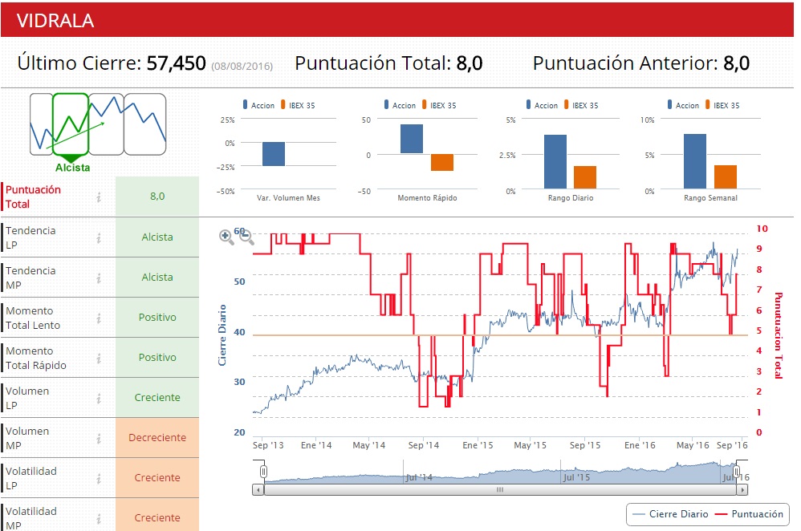This screenshot has height=531, width=801.
Task: Toggle IBEX 35 legend in Var. Volumen Mes chart
Action: (x=298, y=105)
